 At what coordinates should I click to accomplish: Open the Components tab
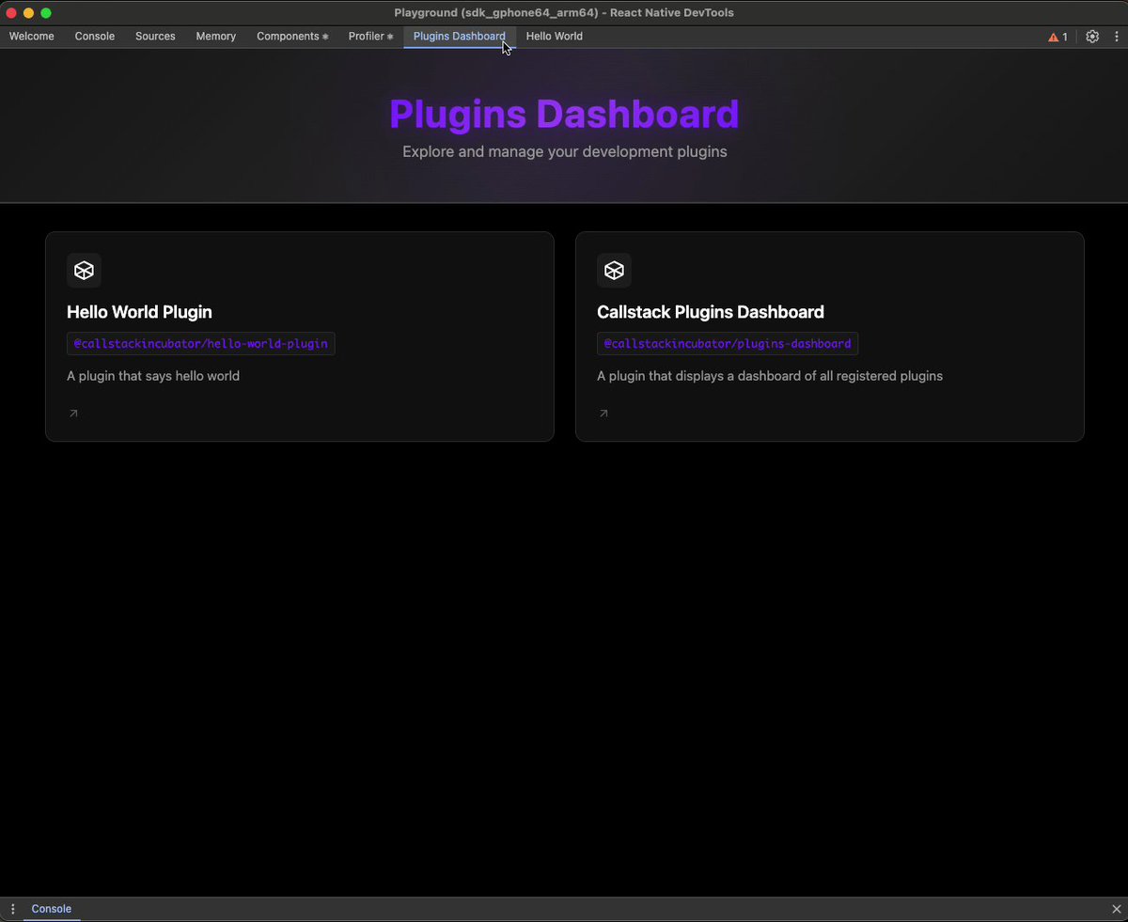point(292,37)
